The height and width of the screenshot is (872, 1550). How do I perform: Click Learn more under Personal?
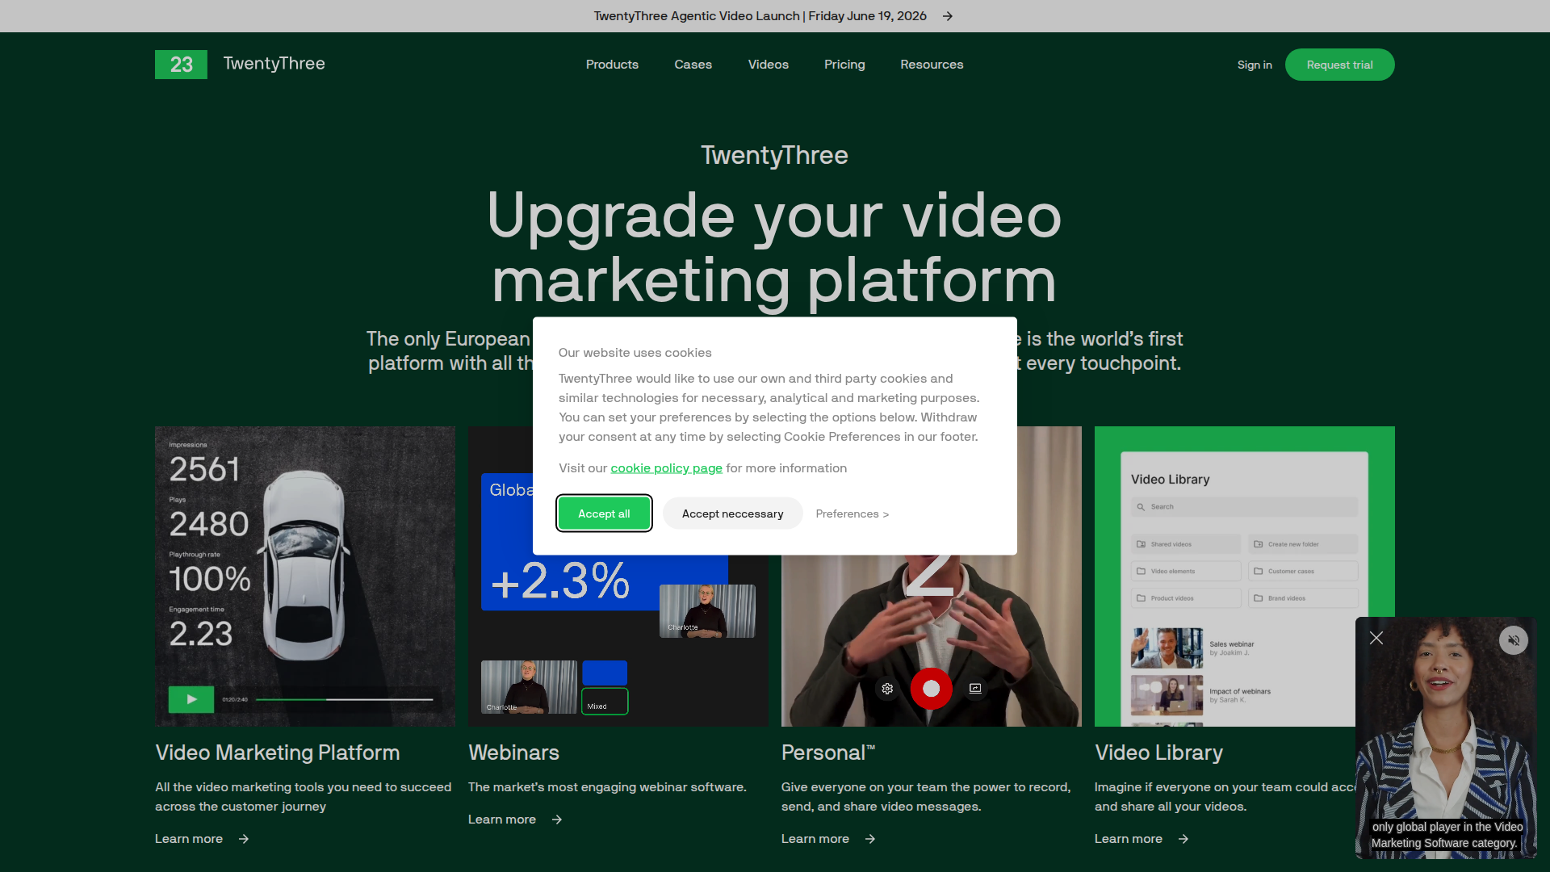coord(815,839)
